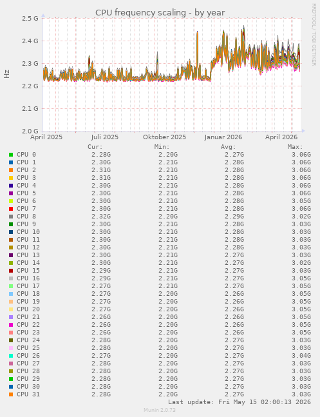The width and height of the screenshot is (320, 417).
Task: Select the CPU 12 legend label
Action: point(28,247)
